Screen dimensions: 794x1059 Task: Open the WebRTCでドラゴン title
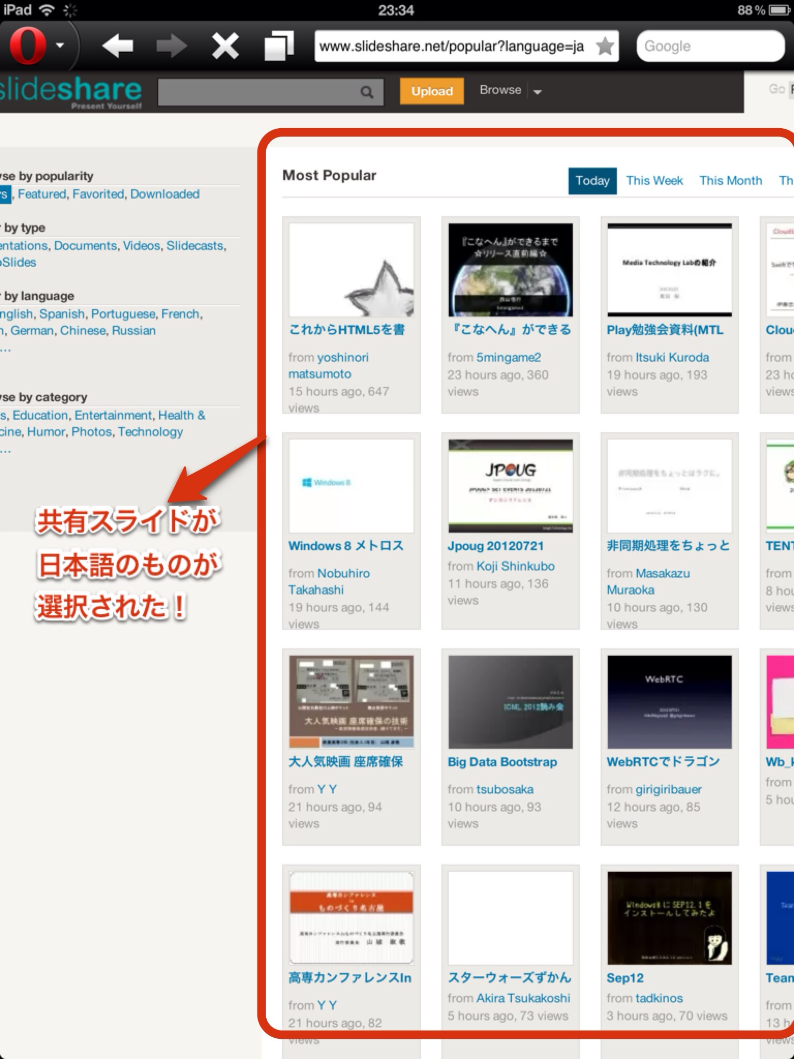[663, 762]
